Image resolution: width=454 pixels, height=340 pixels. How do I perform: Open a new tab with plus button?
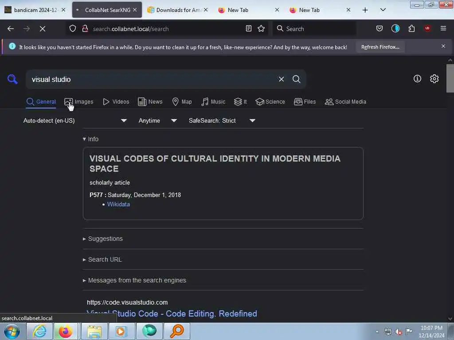point(365,10)
